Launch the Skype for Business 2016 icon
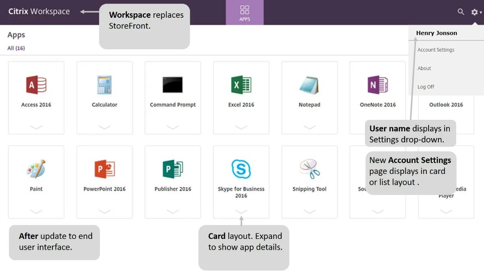This screenshot has height=272, width=484. click(241, 169)
